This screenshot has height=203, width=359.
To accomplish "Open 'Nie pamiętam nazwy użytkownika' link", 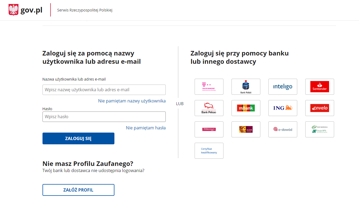I will click(x=132, y=101).
